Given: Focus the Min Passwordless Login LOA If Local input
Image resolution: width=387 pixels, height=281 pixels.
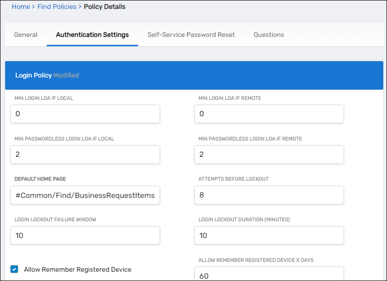Looking at the screenshot, I should (x=85, y=154).
